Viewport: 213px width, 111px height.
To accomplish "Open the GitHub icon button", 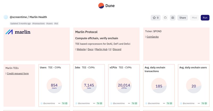I will point(165,18).
